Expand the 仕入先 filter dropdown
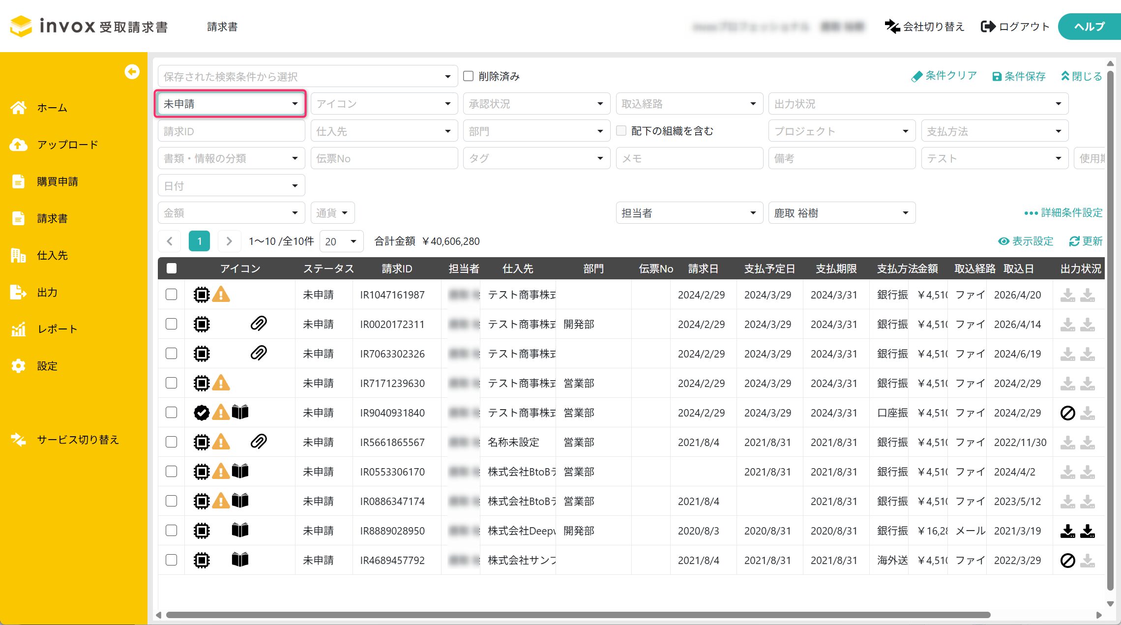Image resolution: width=1121 pixels, height=625 pixels. 383,131
